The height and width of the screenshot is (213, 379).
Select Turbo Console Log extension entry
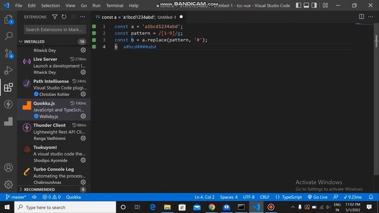(54, 176)
